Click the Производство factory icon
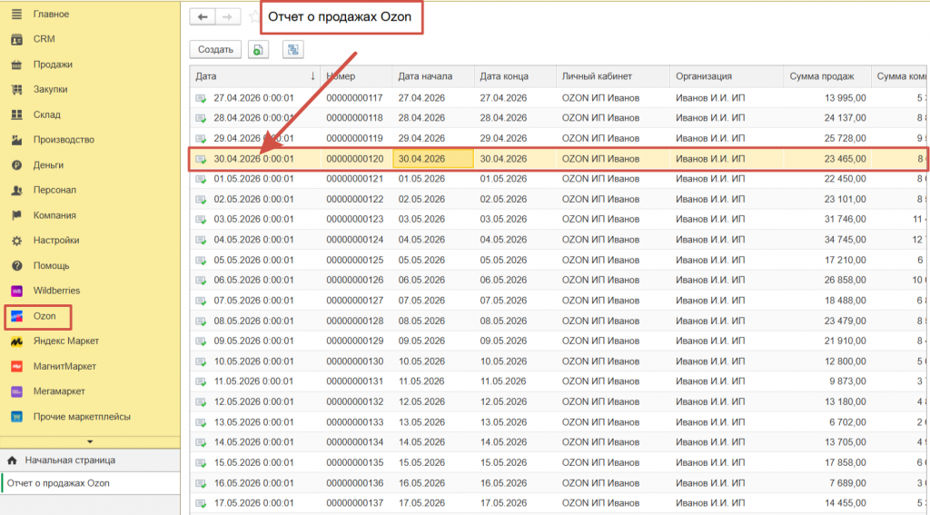 pyautogui.click(x=16, y=140)
